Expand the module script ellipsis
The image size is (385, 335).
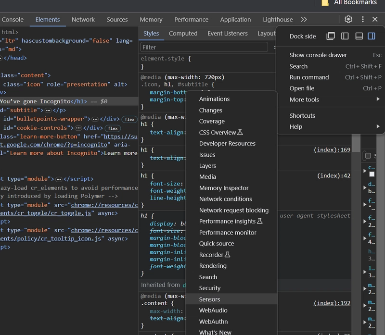(59, 179)
